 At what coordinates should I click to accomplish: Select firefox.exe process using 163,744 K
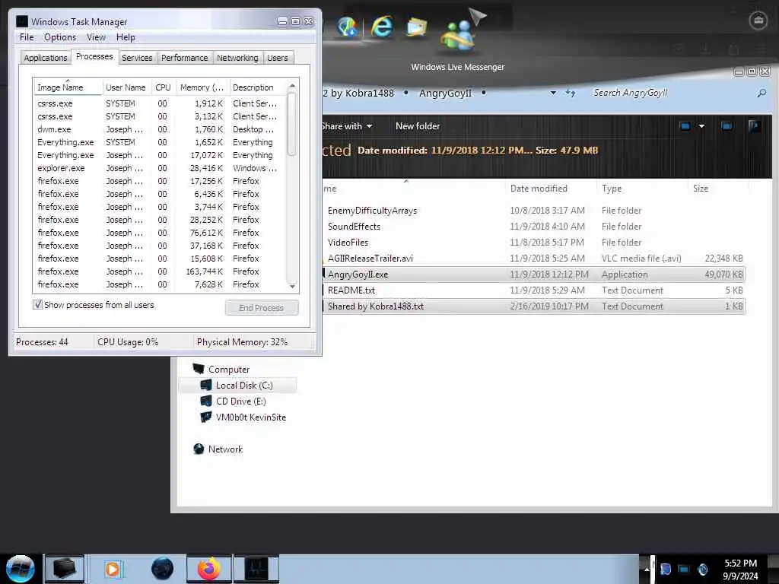coord(159,271)
